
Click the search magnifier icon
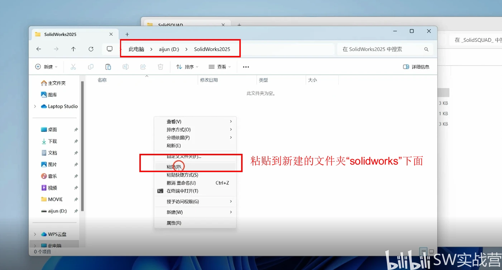[426, 49]
